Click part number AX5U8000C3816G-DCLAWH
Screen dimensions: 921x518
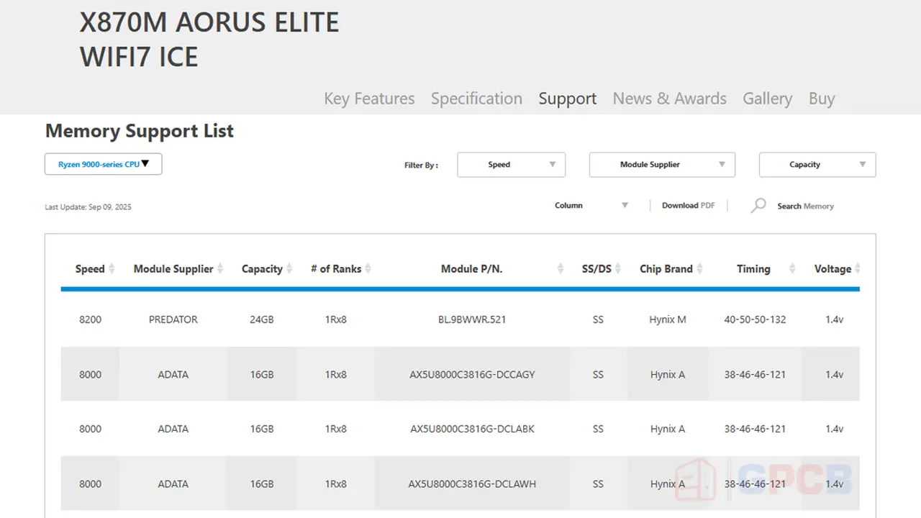coord(472,484)
